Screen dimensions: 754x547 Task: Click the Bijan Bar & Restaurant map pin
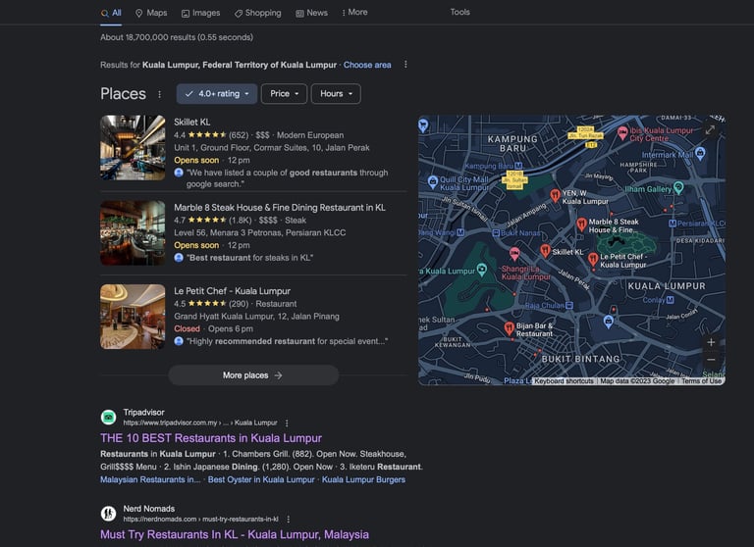click(x=510, y=328)
